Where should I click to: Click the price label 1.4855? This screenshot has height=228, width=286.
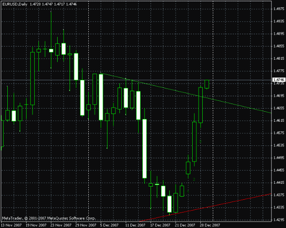click(279, 46)
